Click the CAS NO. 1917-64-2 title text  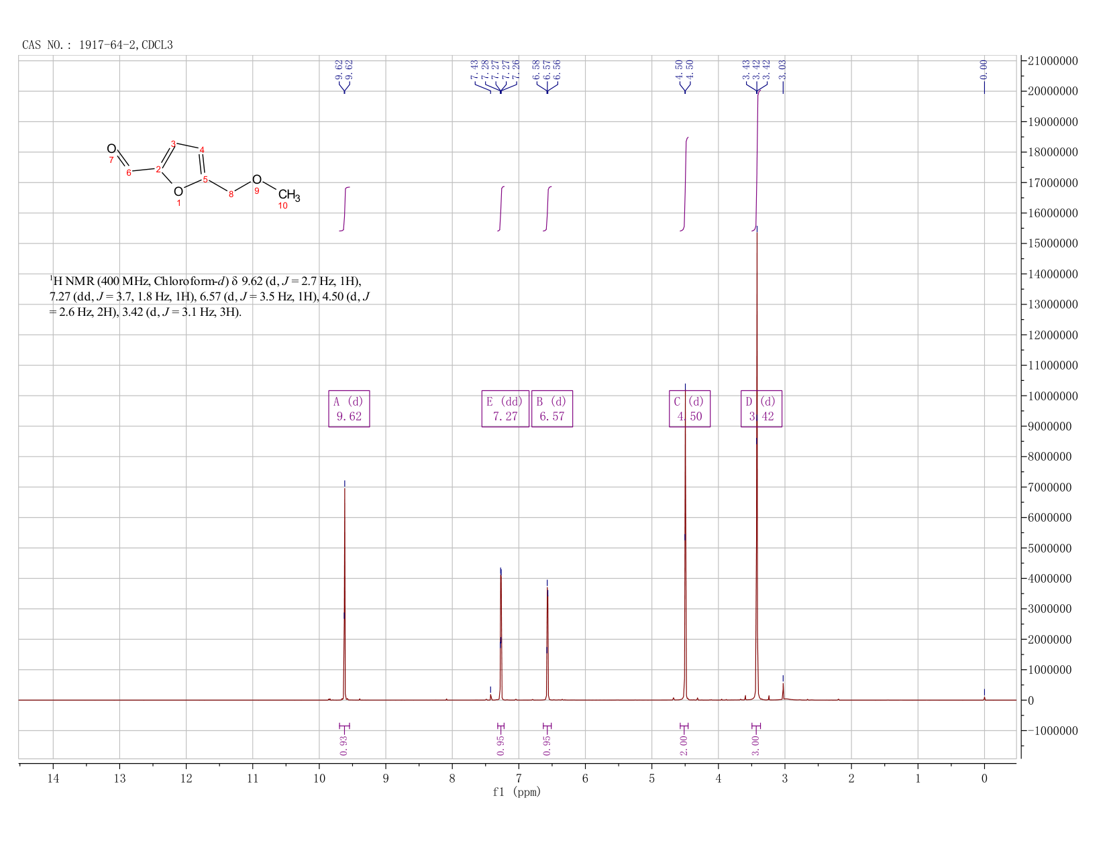pyautogui.click(x=97, y=45)
